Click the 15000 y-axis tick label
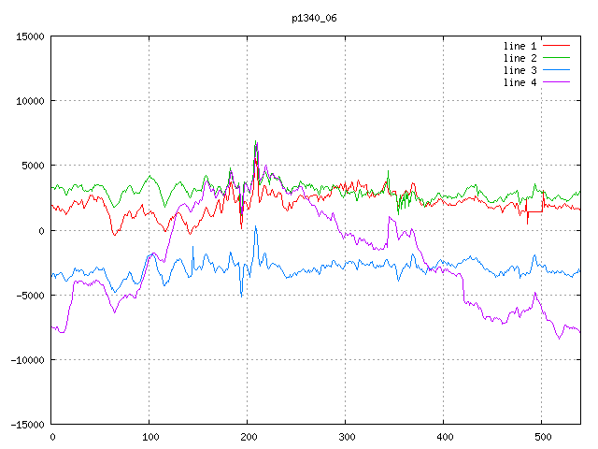Screen dimensions: 598x449 click(x=30, y=36)
